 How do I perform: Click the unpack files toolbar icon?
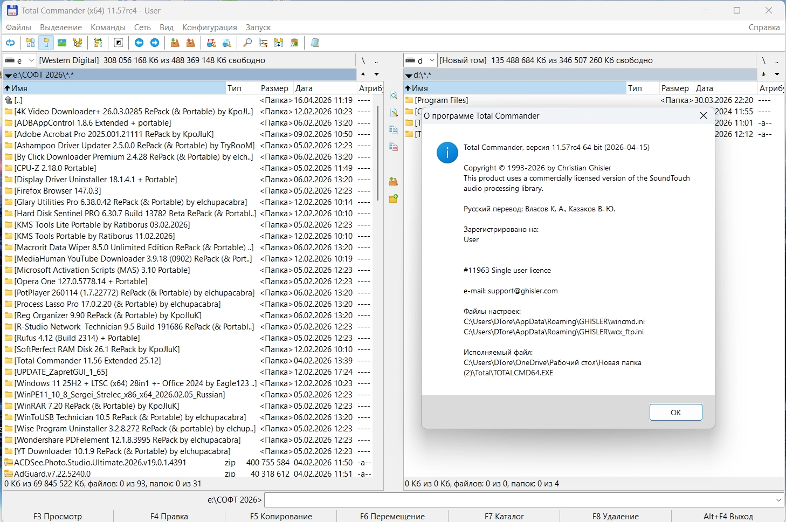pos(190,43)
